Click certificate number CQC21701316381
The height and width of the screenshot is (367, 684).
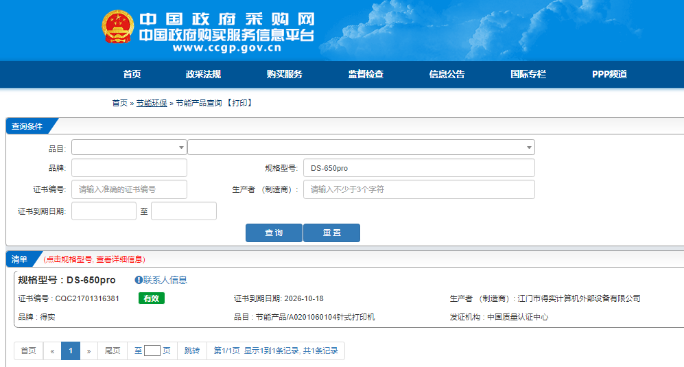tap(87, 298)
